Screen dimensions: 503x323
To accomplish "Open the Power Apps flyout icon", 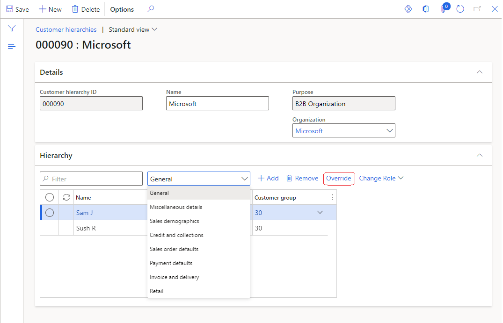I will pos(408,9).
